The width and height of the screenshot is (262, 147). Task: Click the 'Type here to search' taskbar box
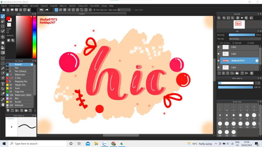pos(38,144)
